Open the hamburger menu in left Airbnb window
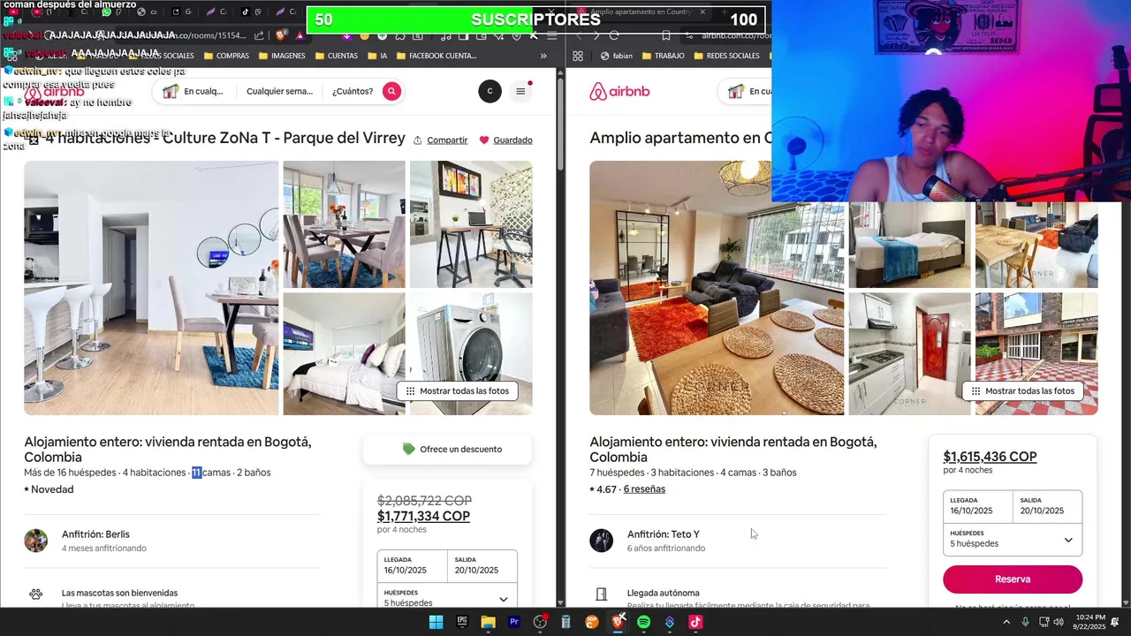1131x636 pixels. click(x=520, y=91)
